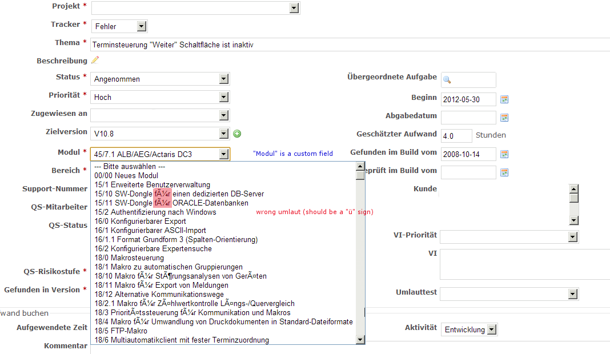Open calendar for Geprüft im Build vom

(504, 172)
